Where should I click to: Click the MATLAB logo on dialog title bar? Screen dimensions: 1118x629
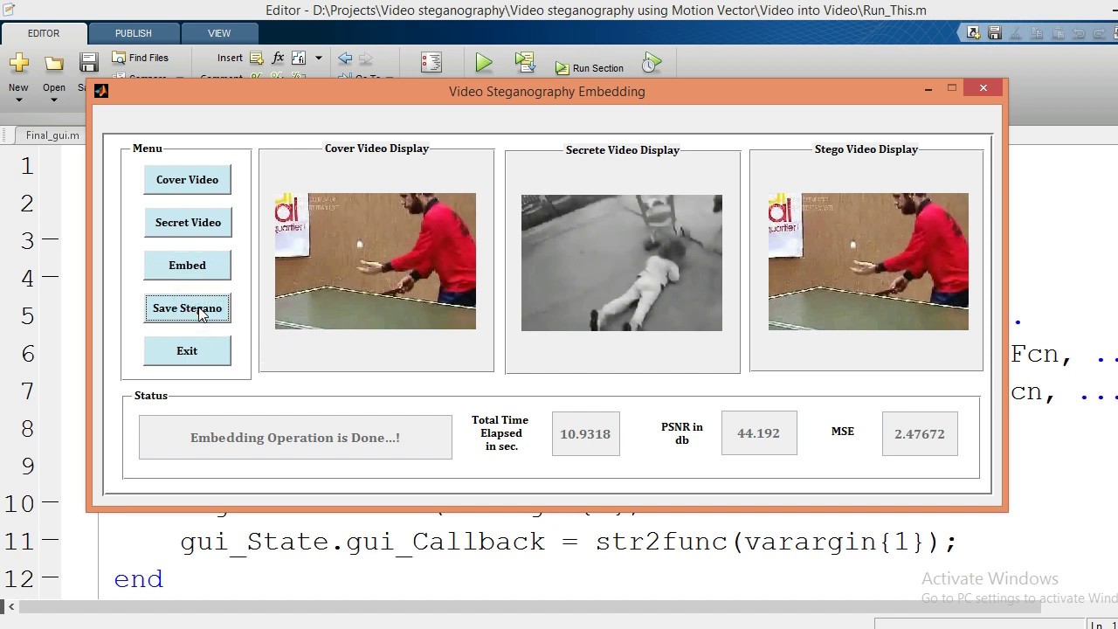[x=101, y=91]
